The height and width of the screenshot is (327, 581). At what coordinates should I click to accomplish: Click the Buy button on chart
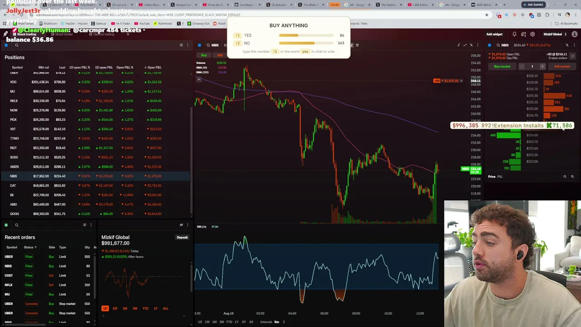tap(204, 55)
